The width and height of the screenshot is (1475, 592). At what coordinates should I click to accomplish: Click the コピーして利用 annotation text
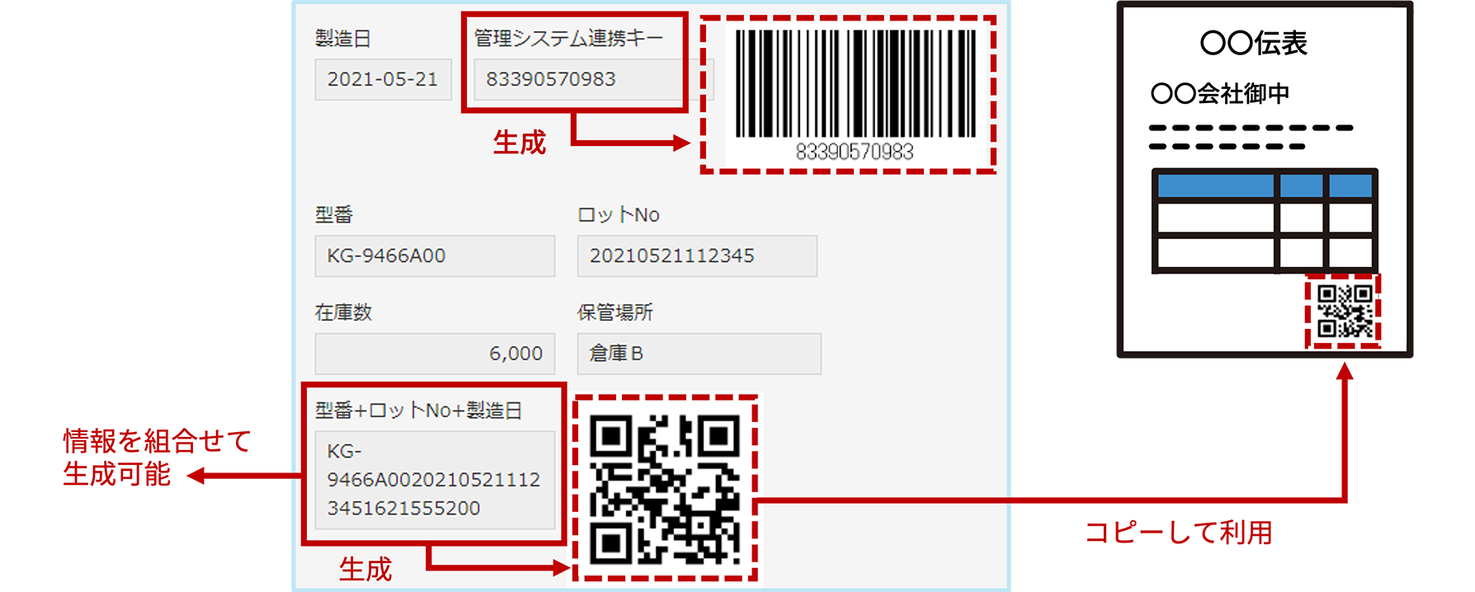pos(1178,532)
